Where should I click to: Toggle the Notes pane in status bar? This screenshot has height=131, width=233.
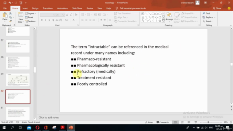pos(149,122)
